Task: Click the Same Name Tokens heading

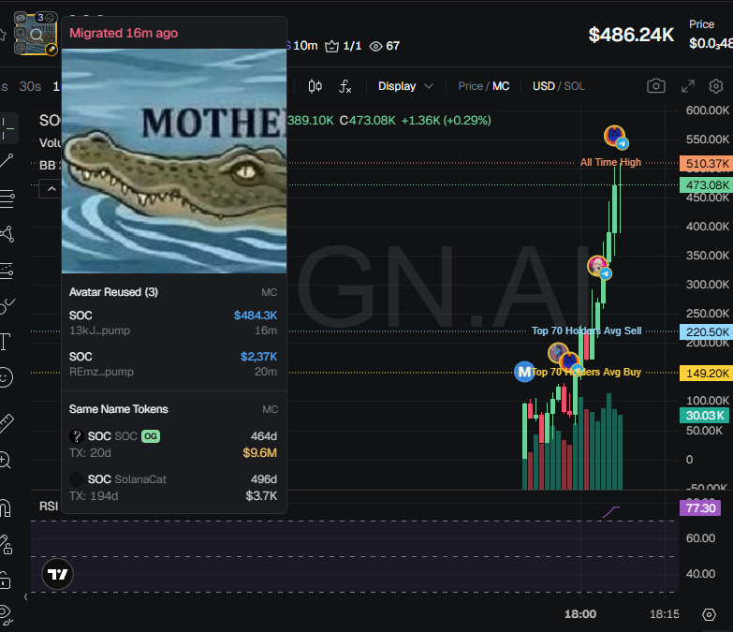Action: point(118,409)
